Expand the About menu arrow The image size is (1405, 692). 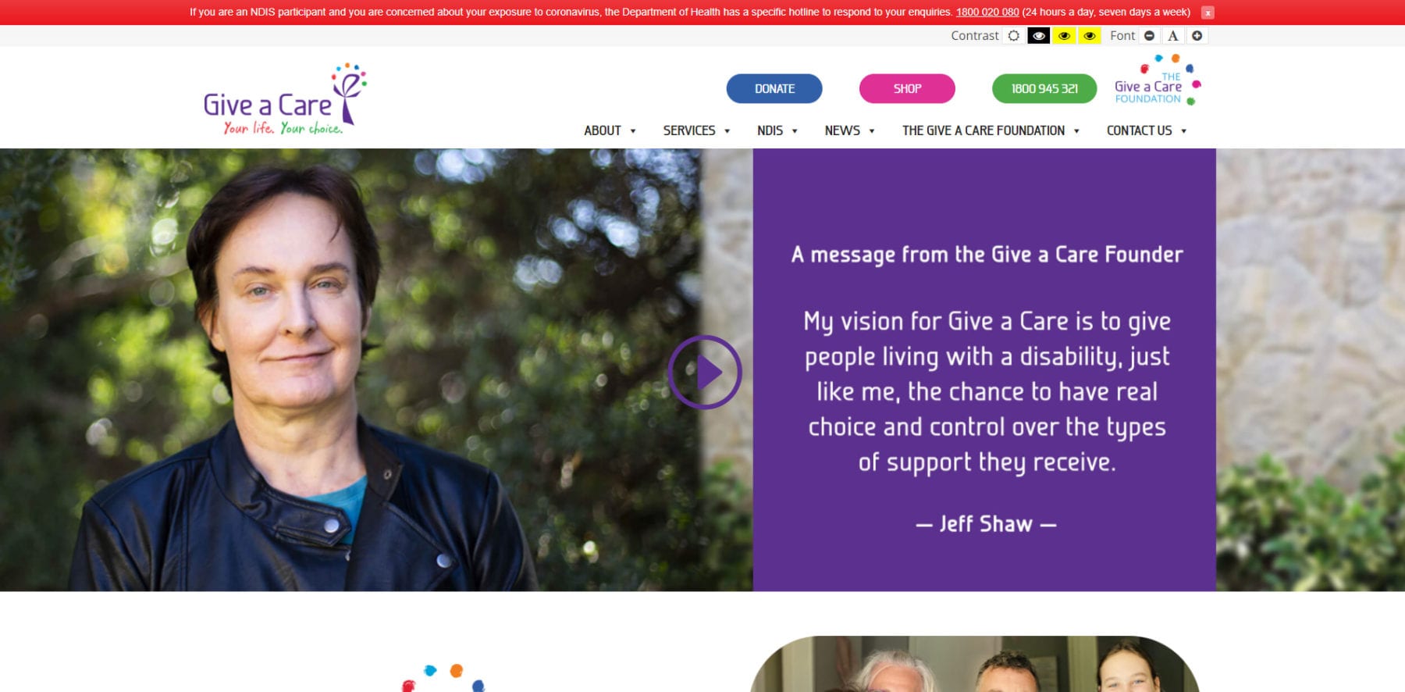click(633, 131)
